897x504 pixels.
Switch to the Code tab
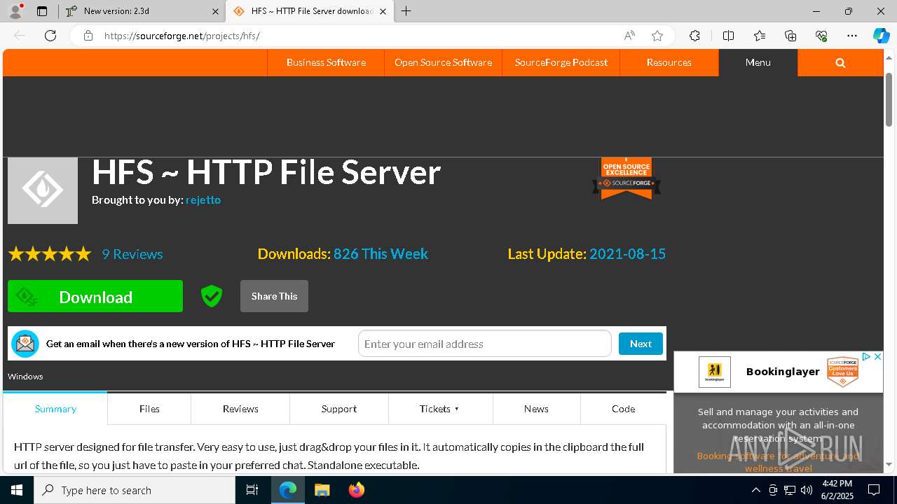click(623, 409)
